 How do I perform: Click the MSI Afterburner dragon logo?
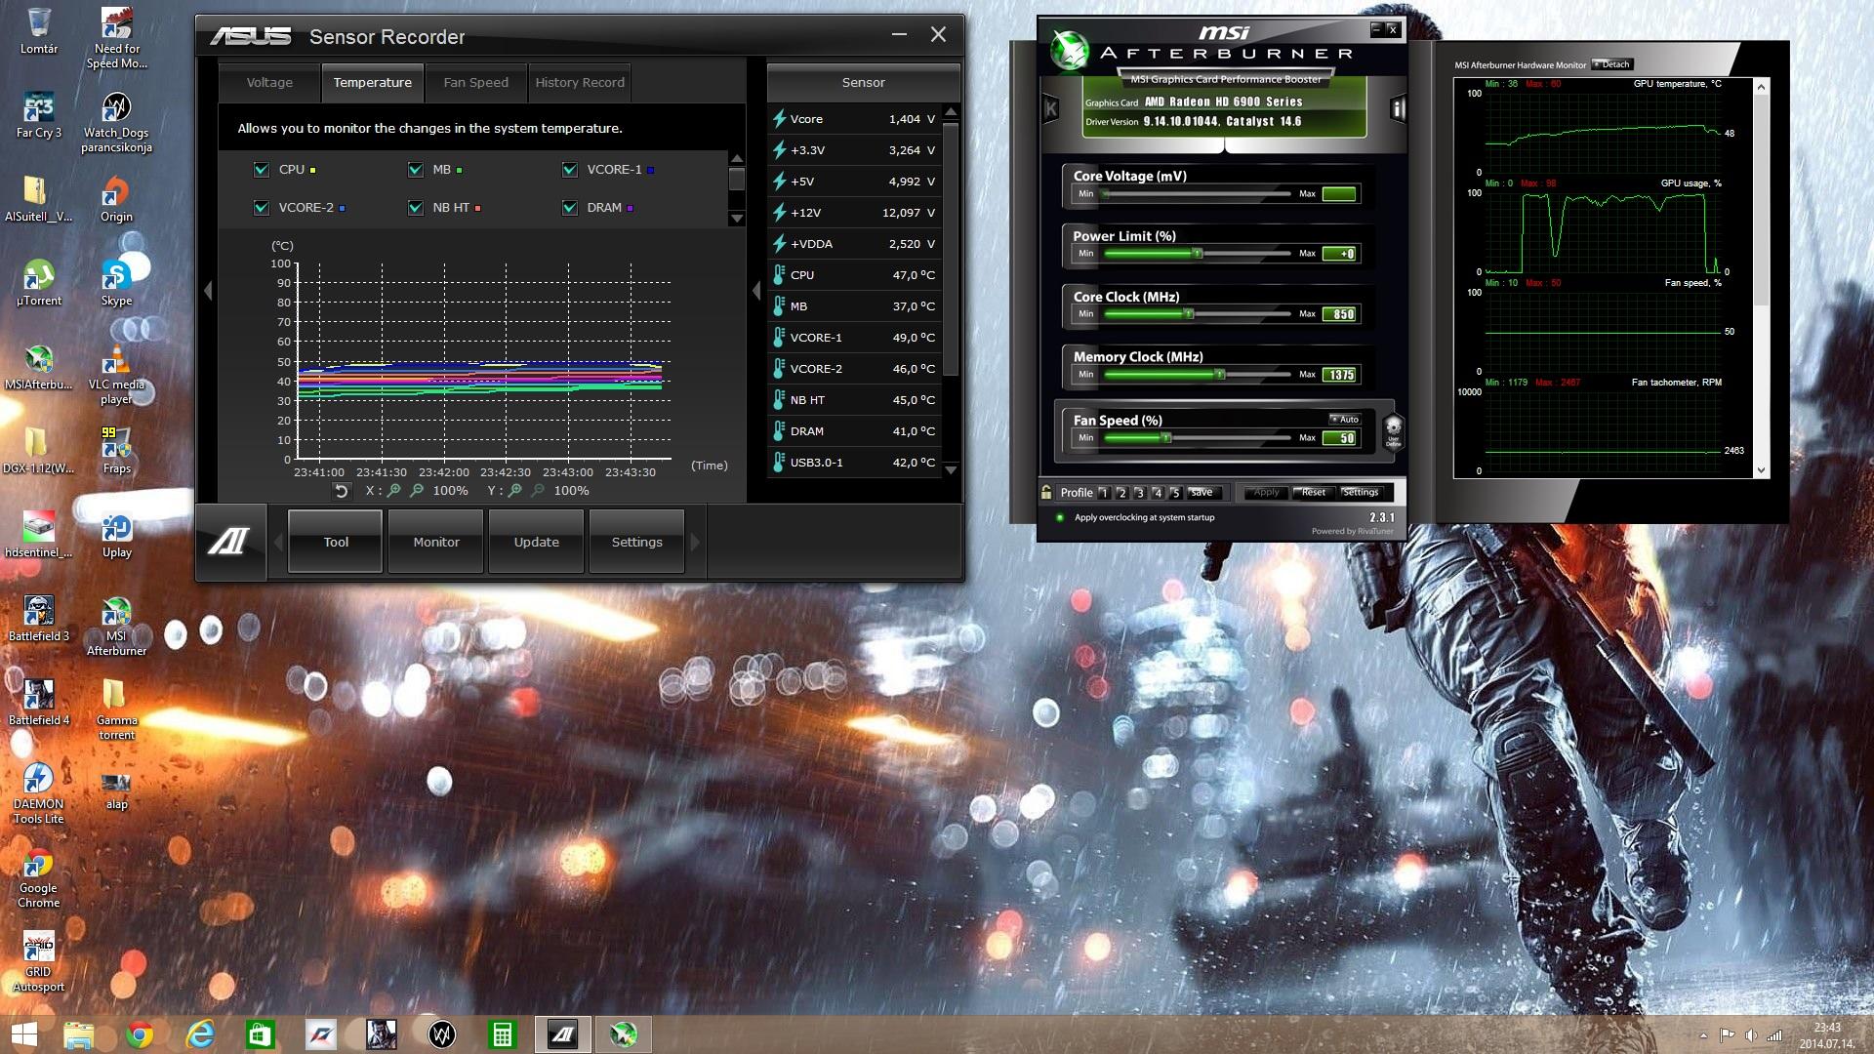point(1068,49)
